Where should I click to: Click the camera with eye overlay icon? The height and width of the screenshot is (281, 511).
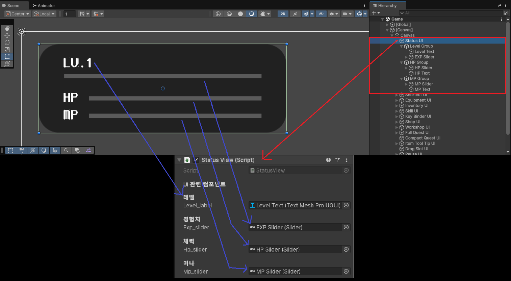pos(77,150)
